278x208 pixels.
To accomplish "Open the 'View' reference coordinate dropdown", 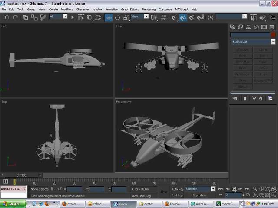I will pos(146,16).
